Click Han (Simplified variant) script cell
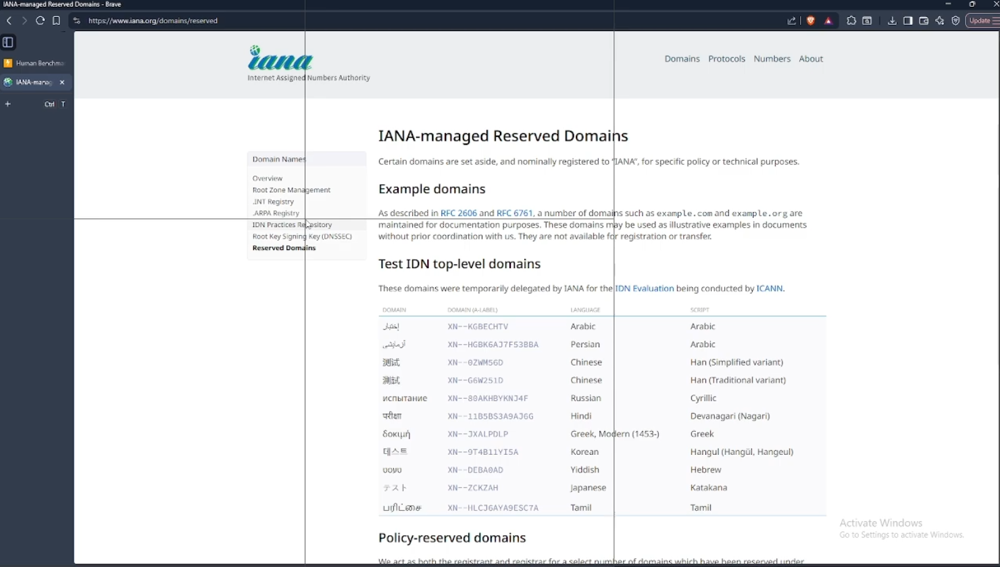The height and width of the screenshot is (567, 1000). coord(736,362)
